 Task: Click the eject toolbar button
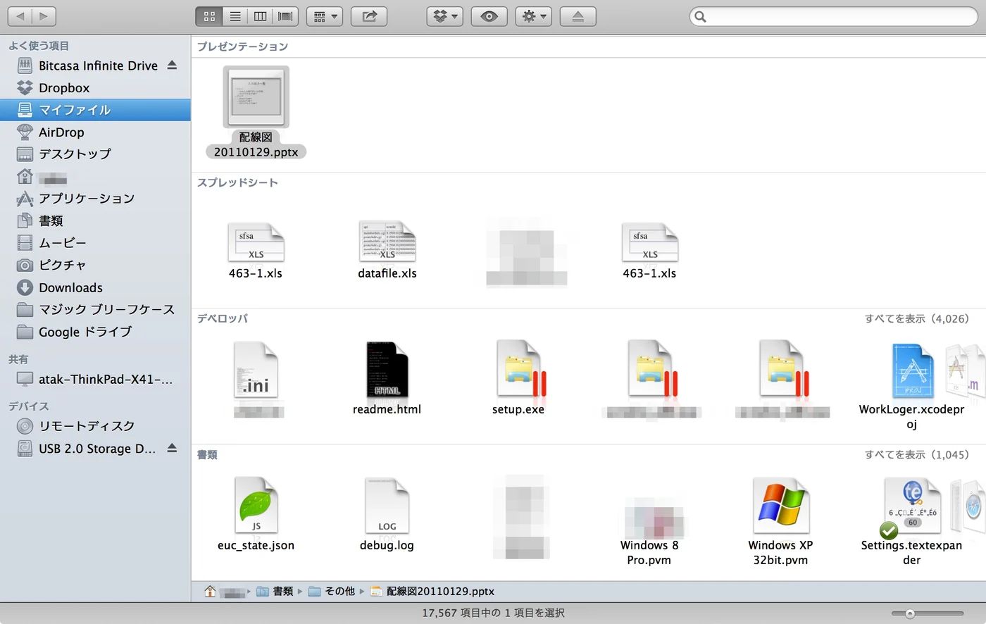click(x=578, y=16)
